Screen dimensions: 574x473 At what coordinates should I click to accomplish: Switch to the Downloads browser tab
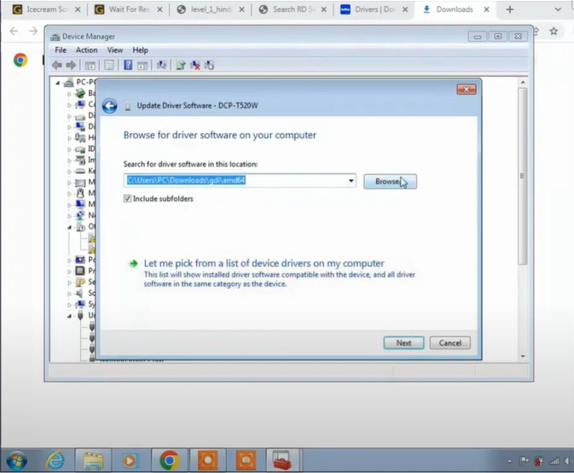point(454,9)
